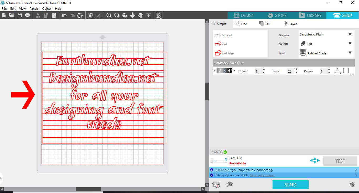This screenshot has width=359, height=193.
Task: Decrease the Force value with down arrow
Action: pos(296,73)
